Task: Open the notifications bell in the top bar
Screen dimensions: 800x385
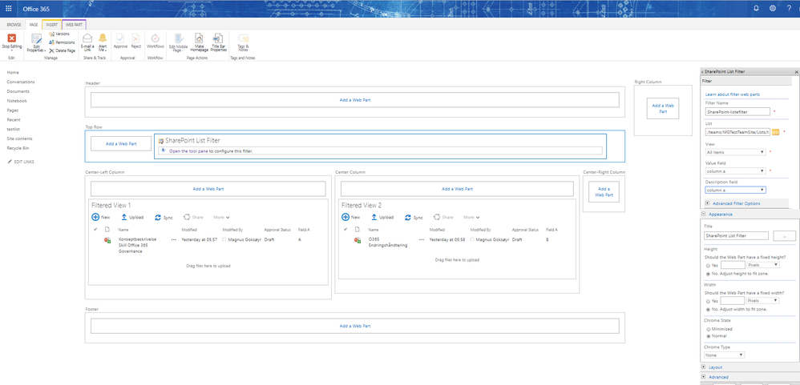Action: (x=756, y=8)
